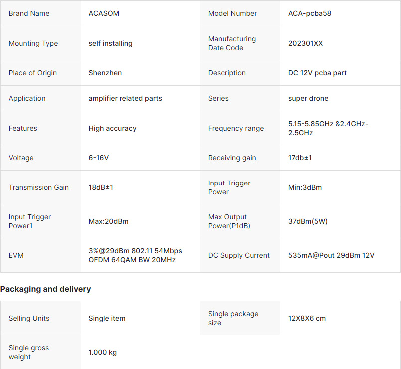Click the 17db±1 receiving gain value
This screenshot has height=369, width=401.
tap(300, 158)
